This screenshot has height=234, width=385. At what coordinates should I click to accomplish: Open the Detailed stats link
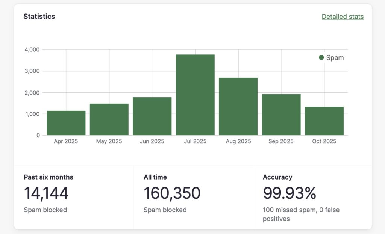[x=343, y=16]
